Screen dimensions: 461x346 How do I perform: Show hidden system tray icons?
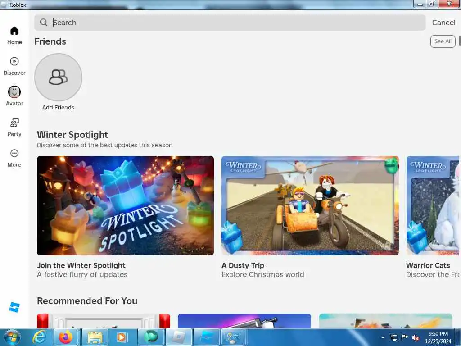click(x=383, y=337)
